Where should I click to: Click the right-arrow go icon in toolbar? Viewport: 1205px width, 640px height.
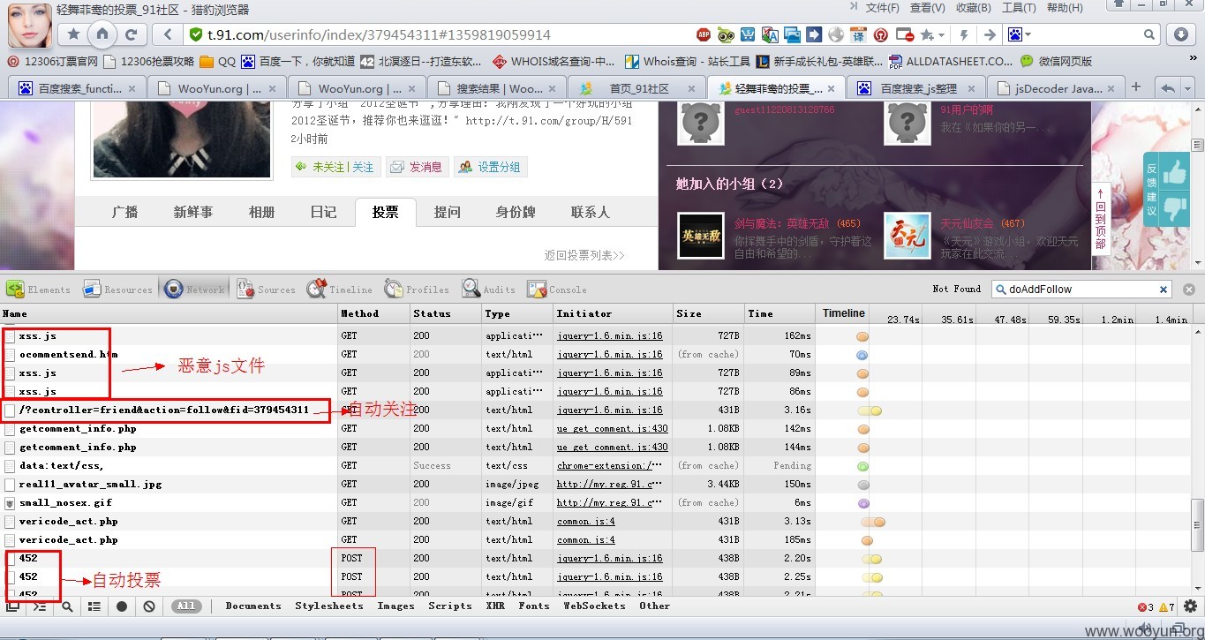coord(990,35)
